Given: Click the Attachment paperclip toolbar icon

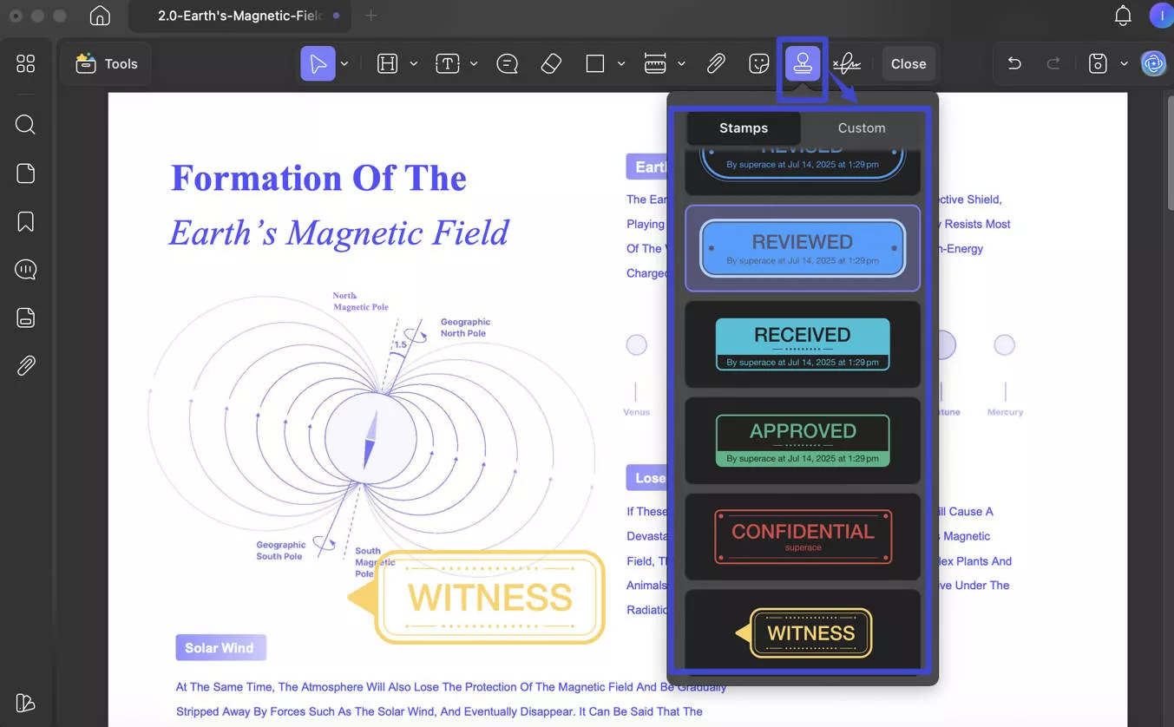Looking at the screenshot, I should pyautogui.click(x=716, y=62).
